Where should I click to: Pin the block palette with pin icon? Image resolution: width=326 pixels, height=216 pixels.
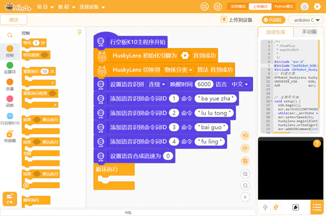point(79,32)
